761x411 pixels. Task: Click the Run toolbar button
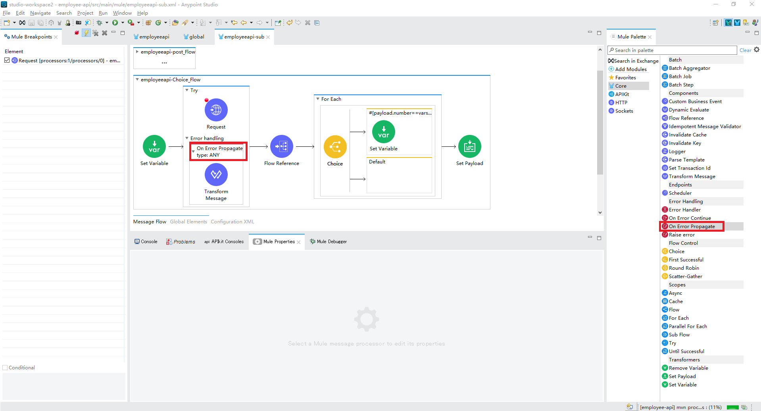(x=115, y=23)
